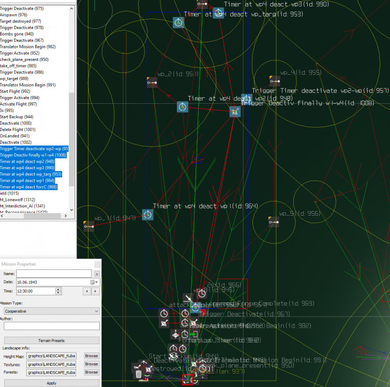Viewport: 390px width, 387px height.
Task: Click the trash can delete node icon
Action: click(139, 374)
